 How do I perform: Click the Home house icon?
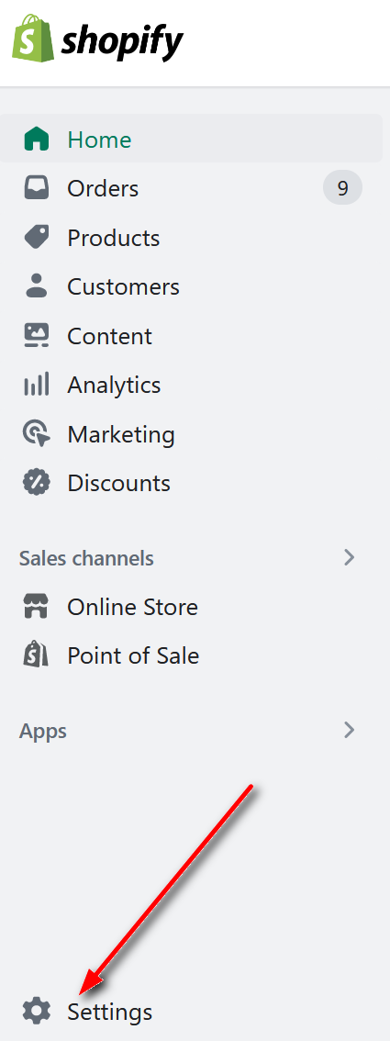37,140
